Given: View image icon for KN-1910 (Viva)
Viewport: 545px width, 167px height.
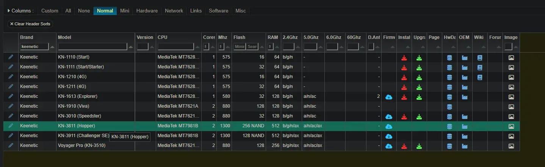Looking at the screenshot, I should pos(511,107).
